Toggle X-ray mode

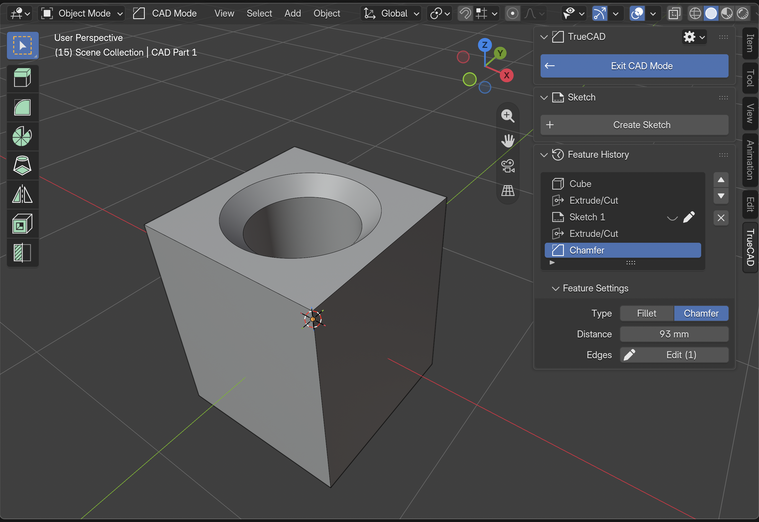[x=674, y=13]
